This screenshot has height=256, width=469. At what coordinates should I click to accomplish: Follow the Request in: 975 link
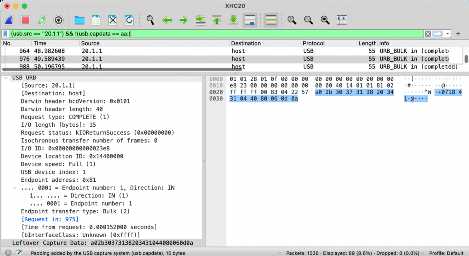pos(50,219)
